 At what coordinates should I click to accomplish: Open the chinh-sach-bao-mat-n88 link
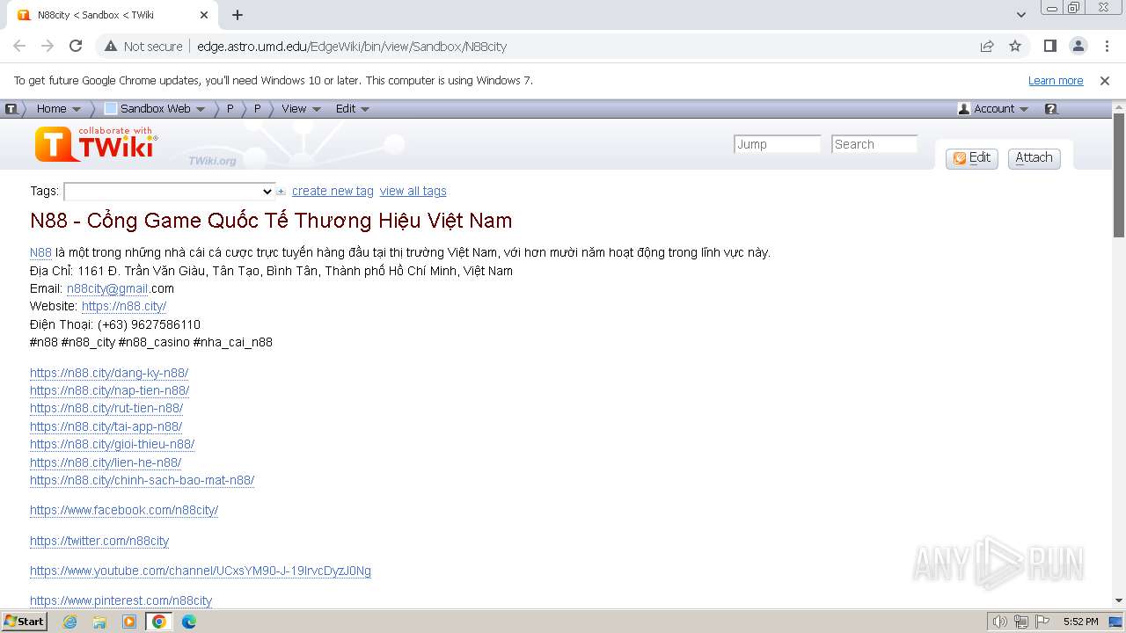click(142, 480)
